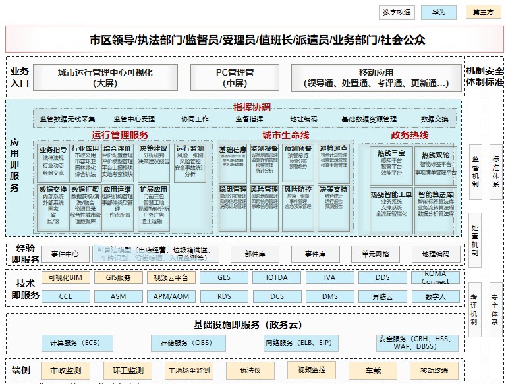The height and width of the screenshot is (384, 508).
Task: Select the 运行管理服务 section heading
Action: (x=120, y=135)
